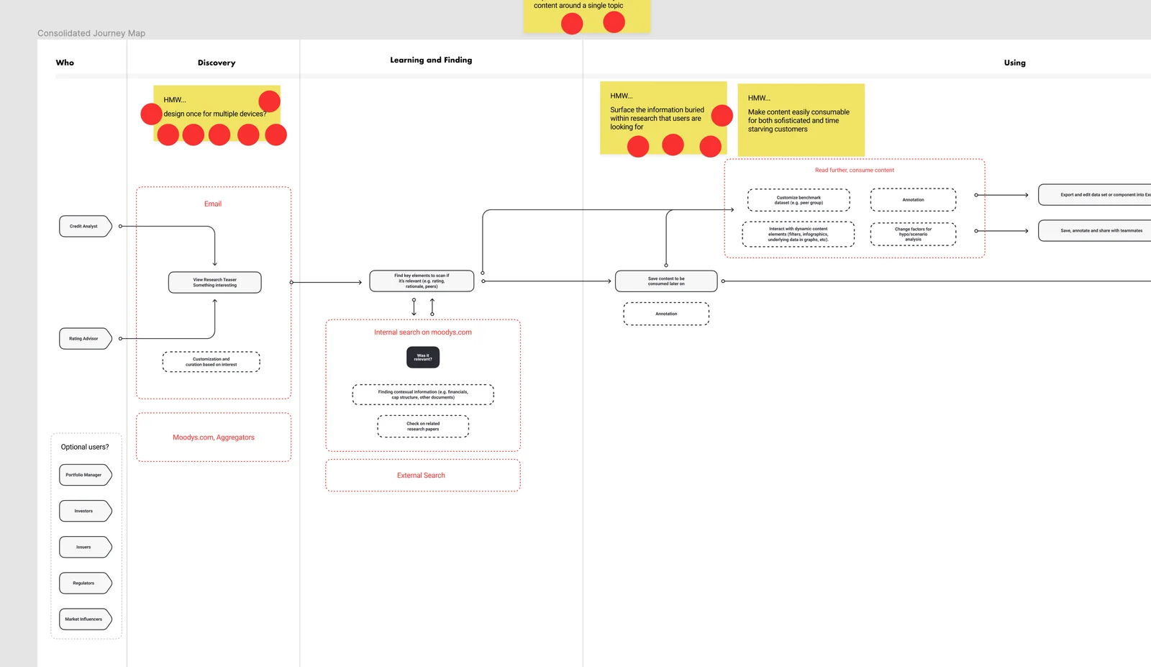This screenshot has width=1151, height=667.
Task: Select Annotation box below Save content node
Action: coord(666,314)
